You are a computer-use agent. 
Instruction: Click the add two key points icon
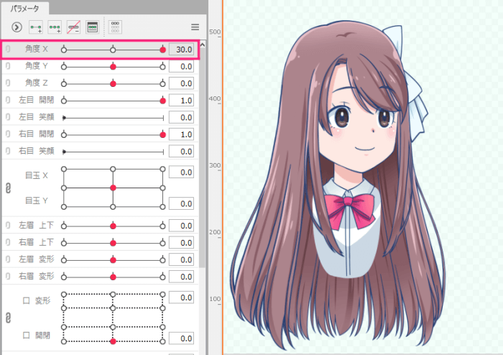[x=36, y=27]
